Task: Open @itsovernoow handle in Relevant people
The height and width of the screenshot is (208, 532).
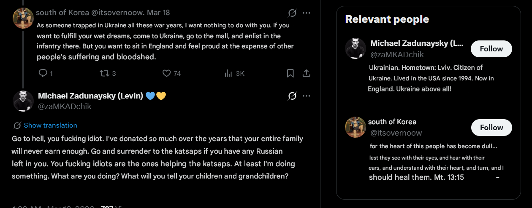Action: click(396, 133)
